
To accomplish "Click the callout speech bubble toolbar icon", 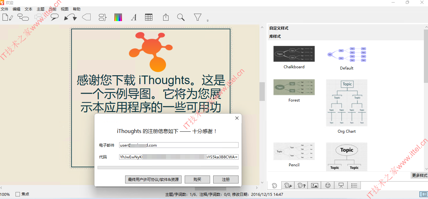I will [x=54, y=17].
